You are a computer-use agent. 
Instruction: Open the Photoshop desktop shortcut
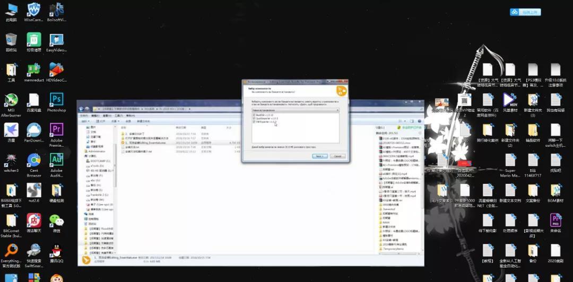(56, 101)
